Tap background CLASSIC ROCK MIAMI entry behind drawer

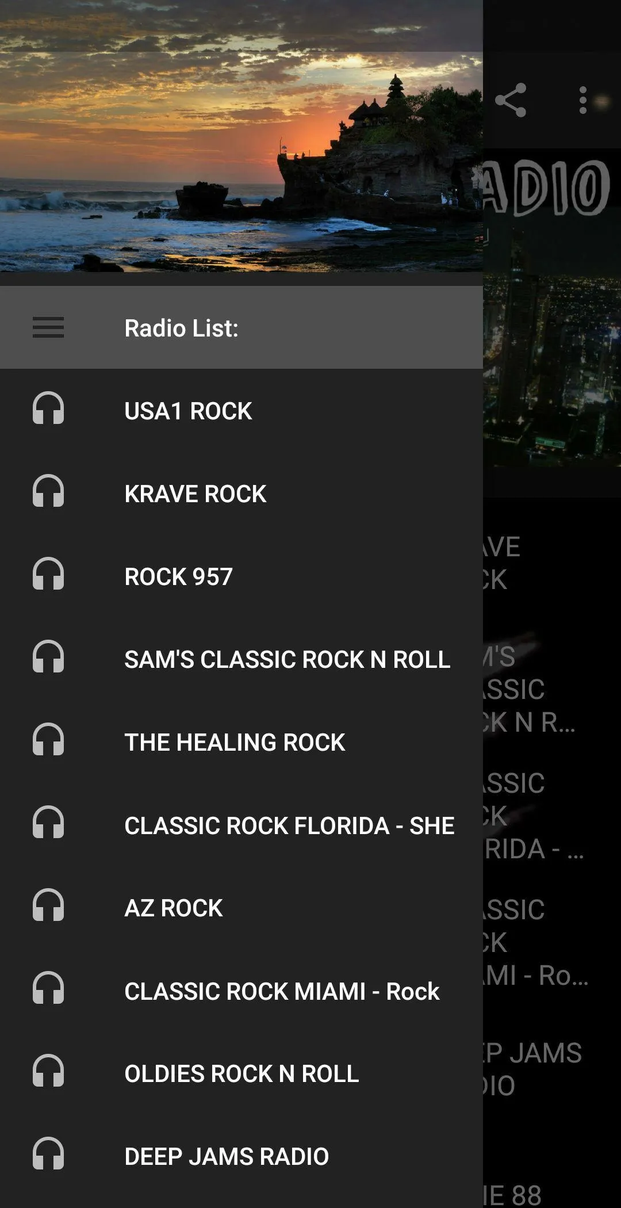[x=552, y=942]
